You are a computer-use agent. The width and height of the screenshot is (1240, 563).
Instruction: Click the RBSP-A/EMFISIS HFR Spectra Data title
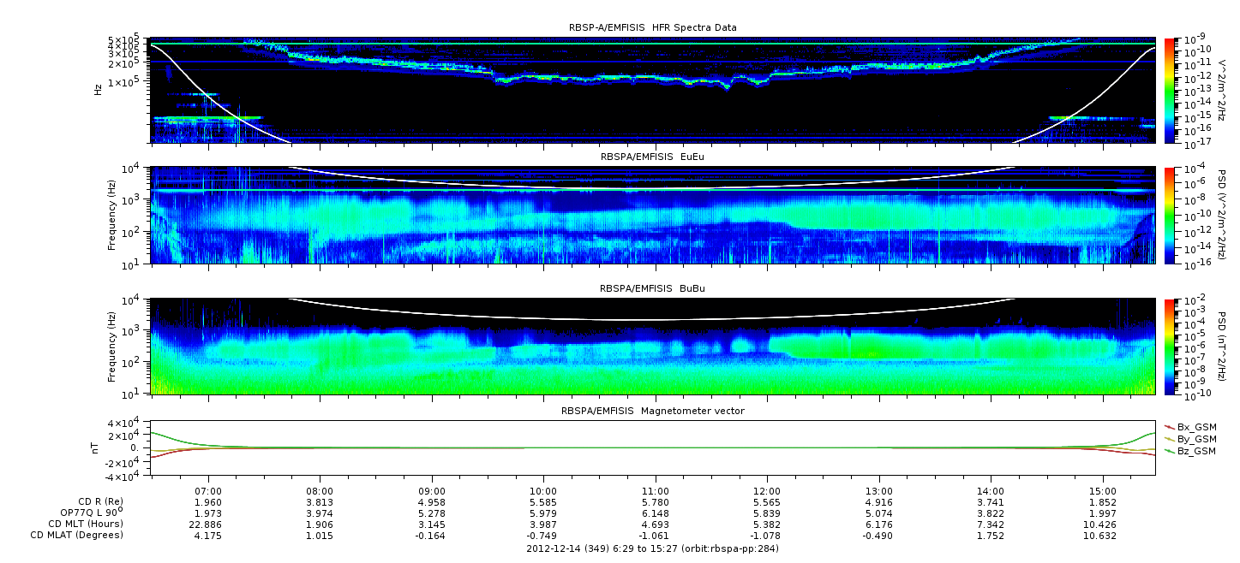tap(652, 27)
